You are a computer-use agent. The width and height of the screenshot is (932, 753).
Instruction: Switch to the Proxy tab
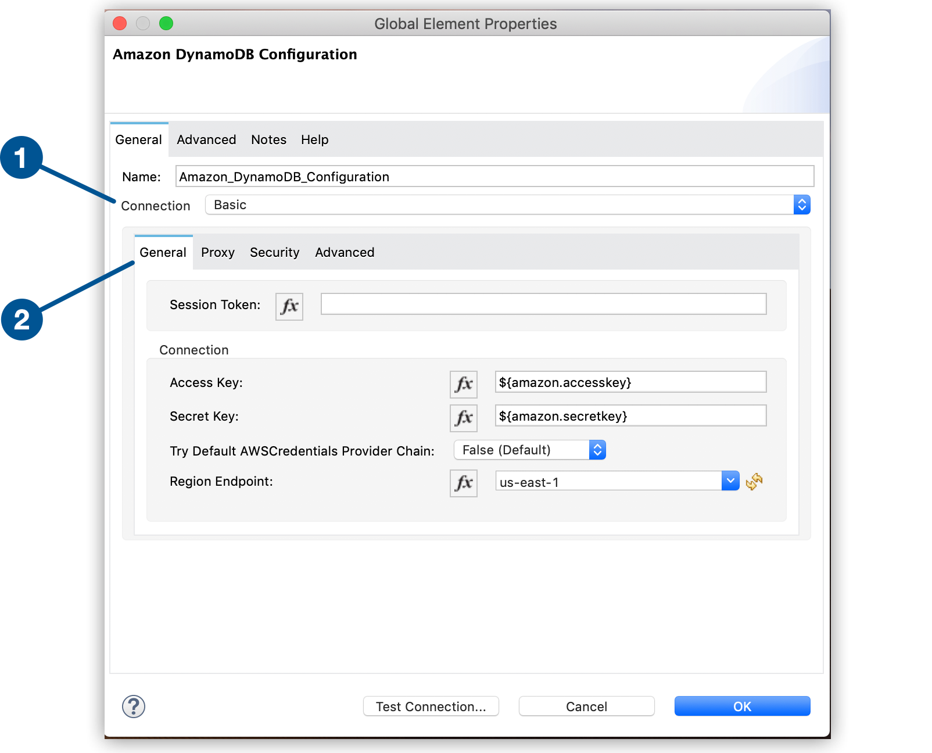[218, 252]
